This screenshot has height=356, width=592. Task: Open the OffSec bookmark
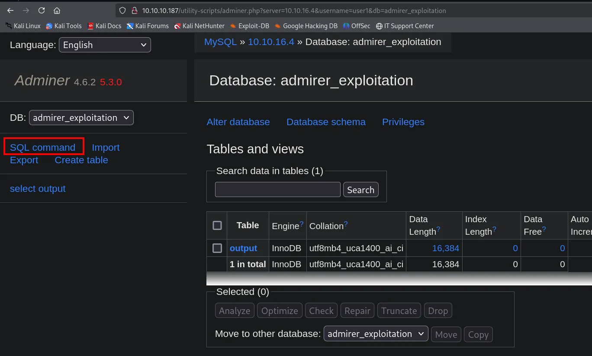(x=357, y=26)
